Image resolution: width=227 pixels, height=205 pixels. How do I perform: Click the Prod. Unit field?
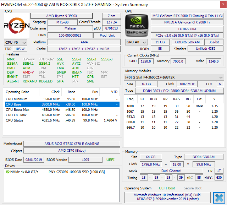[x=107, y=36]
